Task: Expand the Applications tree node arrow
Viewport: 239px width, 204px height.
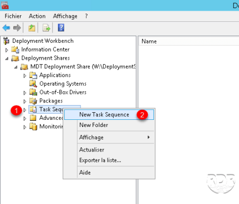Action: point(25,75)
